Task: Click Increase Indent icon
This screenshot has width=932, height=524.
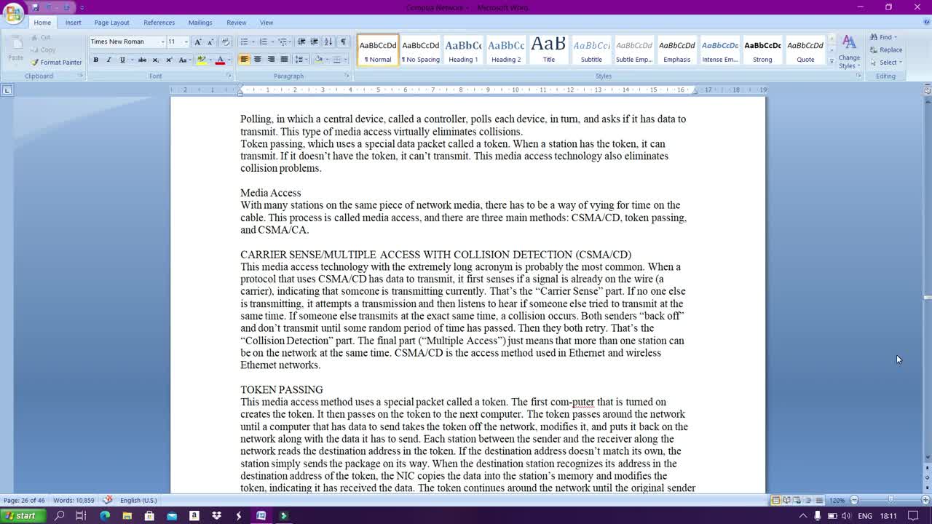Action: tap(314, 41)
